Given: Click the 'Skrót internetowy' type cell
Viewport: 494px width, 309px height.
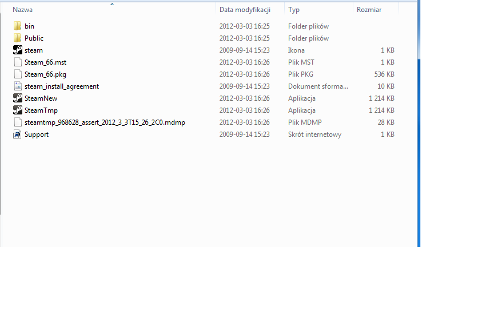Looking at the screenshot, I should [314, 134].
